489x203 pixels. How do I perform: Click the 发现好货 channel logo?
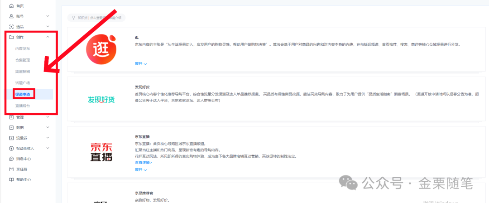click(101, 100)
